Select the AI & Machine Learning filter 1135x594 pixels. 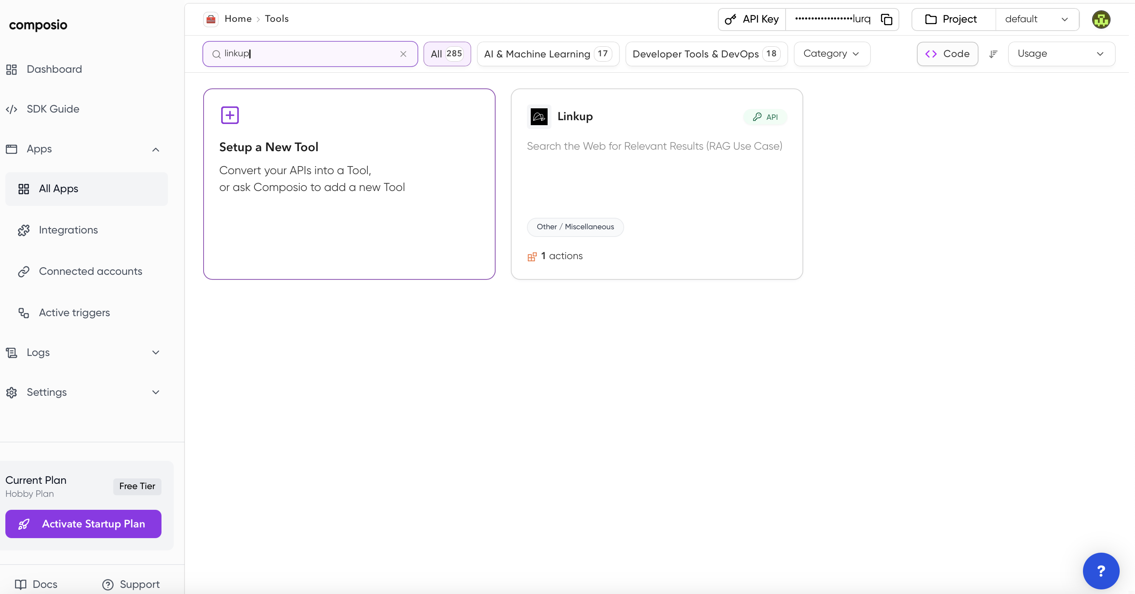[x=548, y=54]
